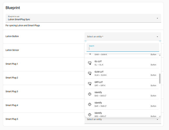
Task: Click the Smart Plug 1 label
Action: point(12,64)
